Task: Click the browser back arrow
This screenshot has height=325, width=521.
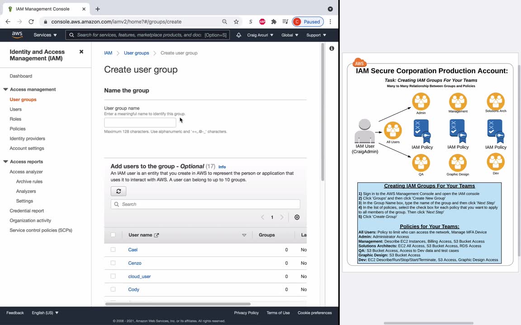Action: [x=8, y=22]
